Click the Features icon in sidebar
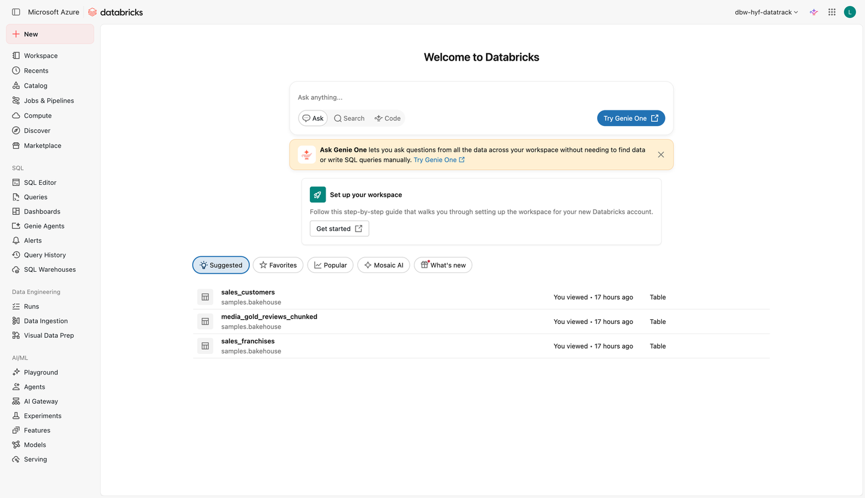 click(x=16, y=430)
